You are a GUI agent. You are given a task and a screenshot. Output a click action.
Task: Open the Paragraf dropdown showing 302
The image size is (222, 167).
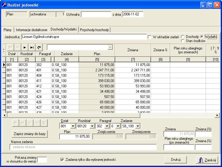pyautogui.click(x=107, y=126)
